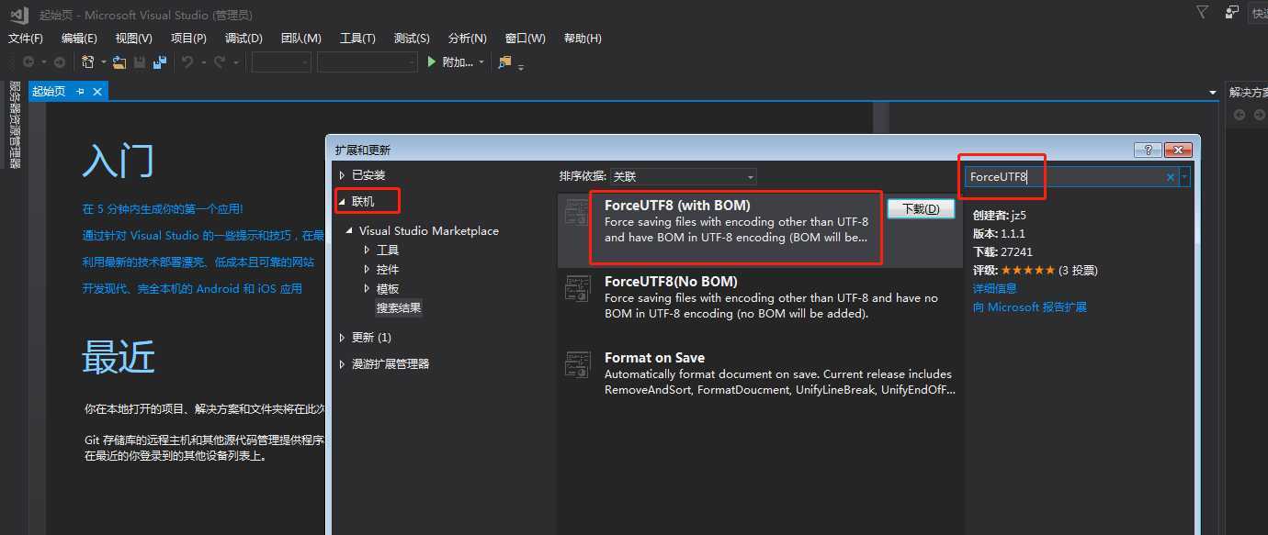Screen dimensions: 1268x535
Task: Open the solution platforms combo box
Action: (x=368, y=62)
